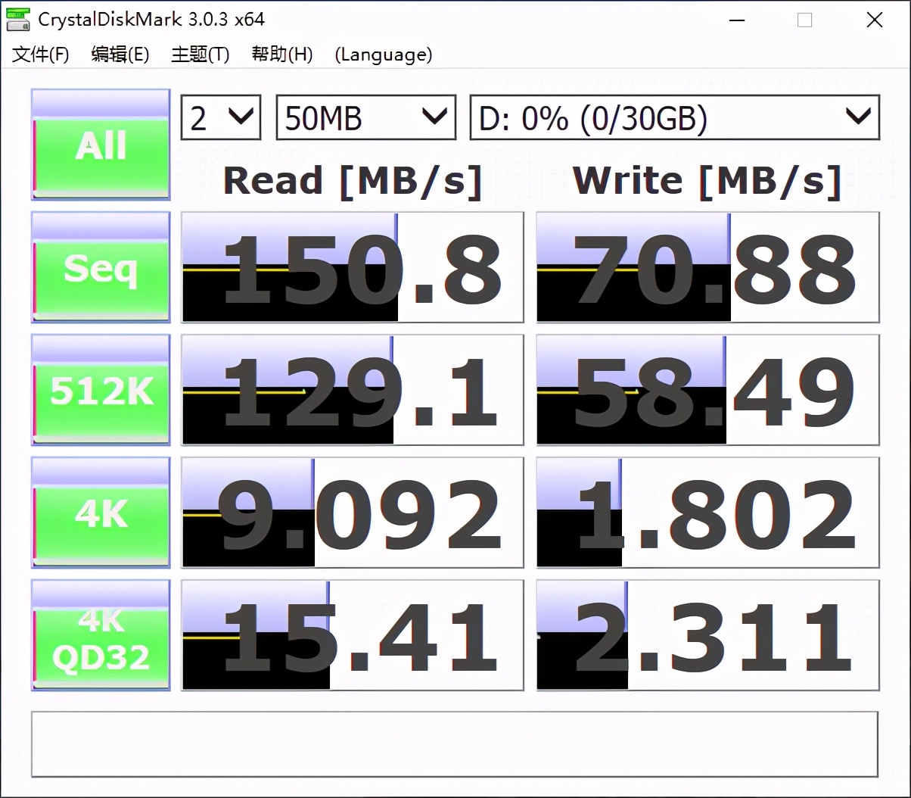Click the Write [MB/s] column header

pos(707,181)
